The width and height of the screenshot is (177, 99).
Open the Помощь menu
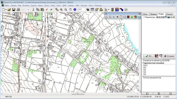[98, 5]
